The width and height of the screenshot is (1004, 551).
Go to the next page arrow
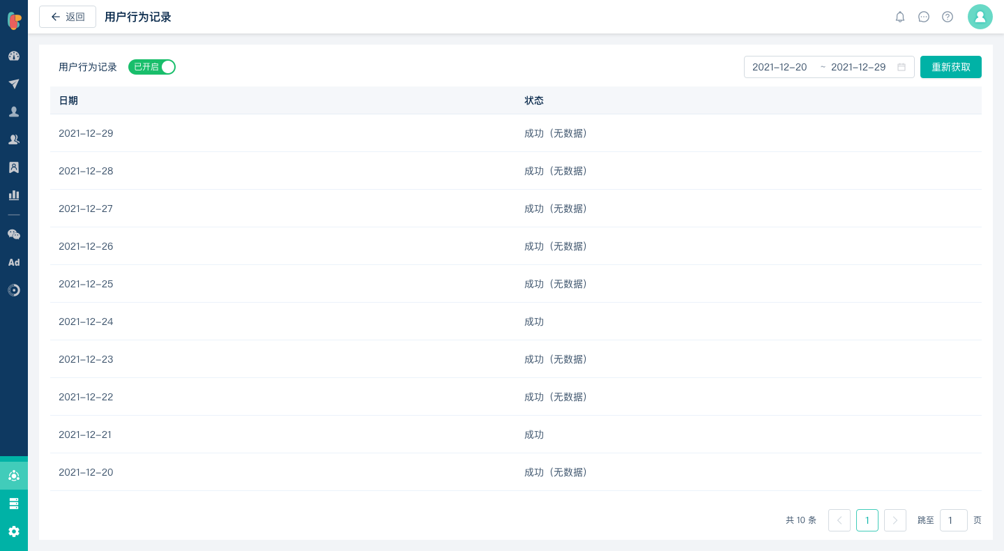coord(895,520)
